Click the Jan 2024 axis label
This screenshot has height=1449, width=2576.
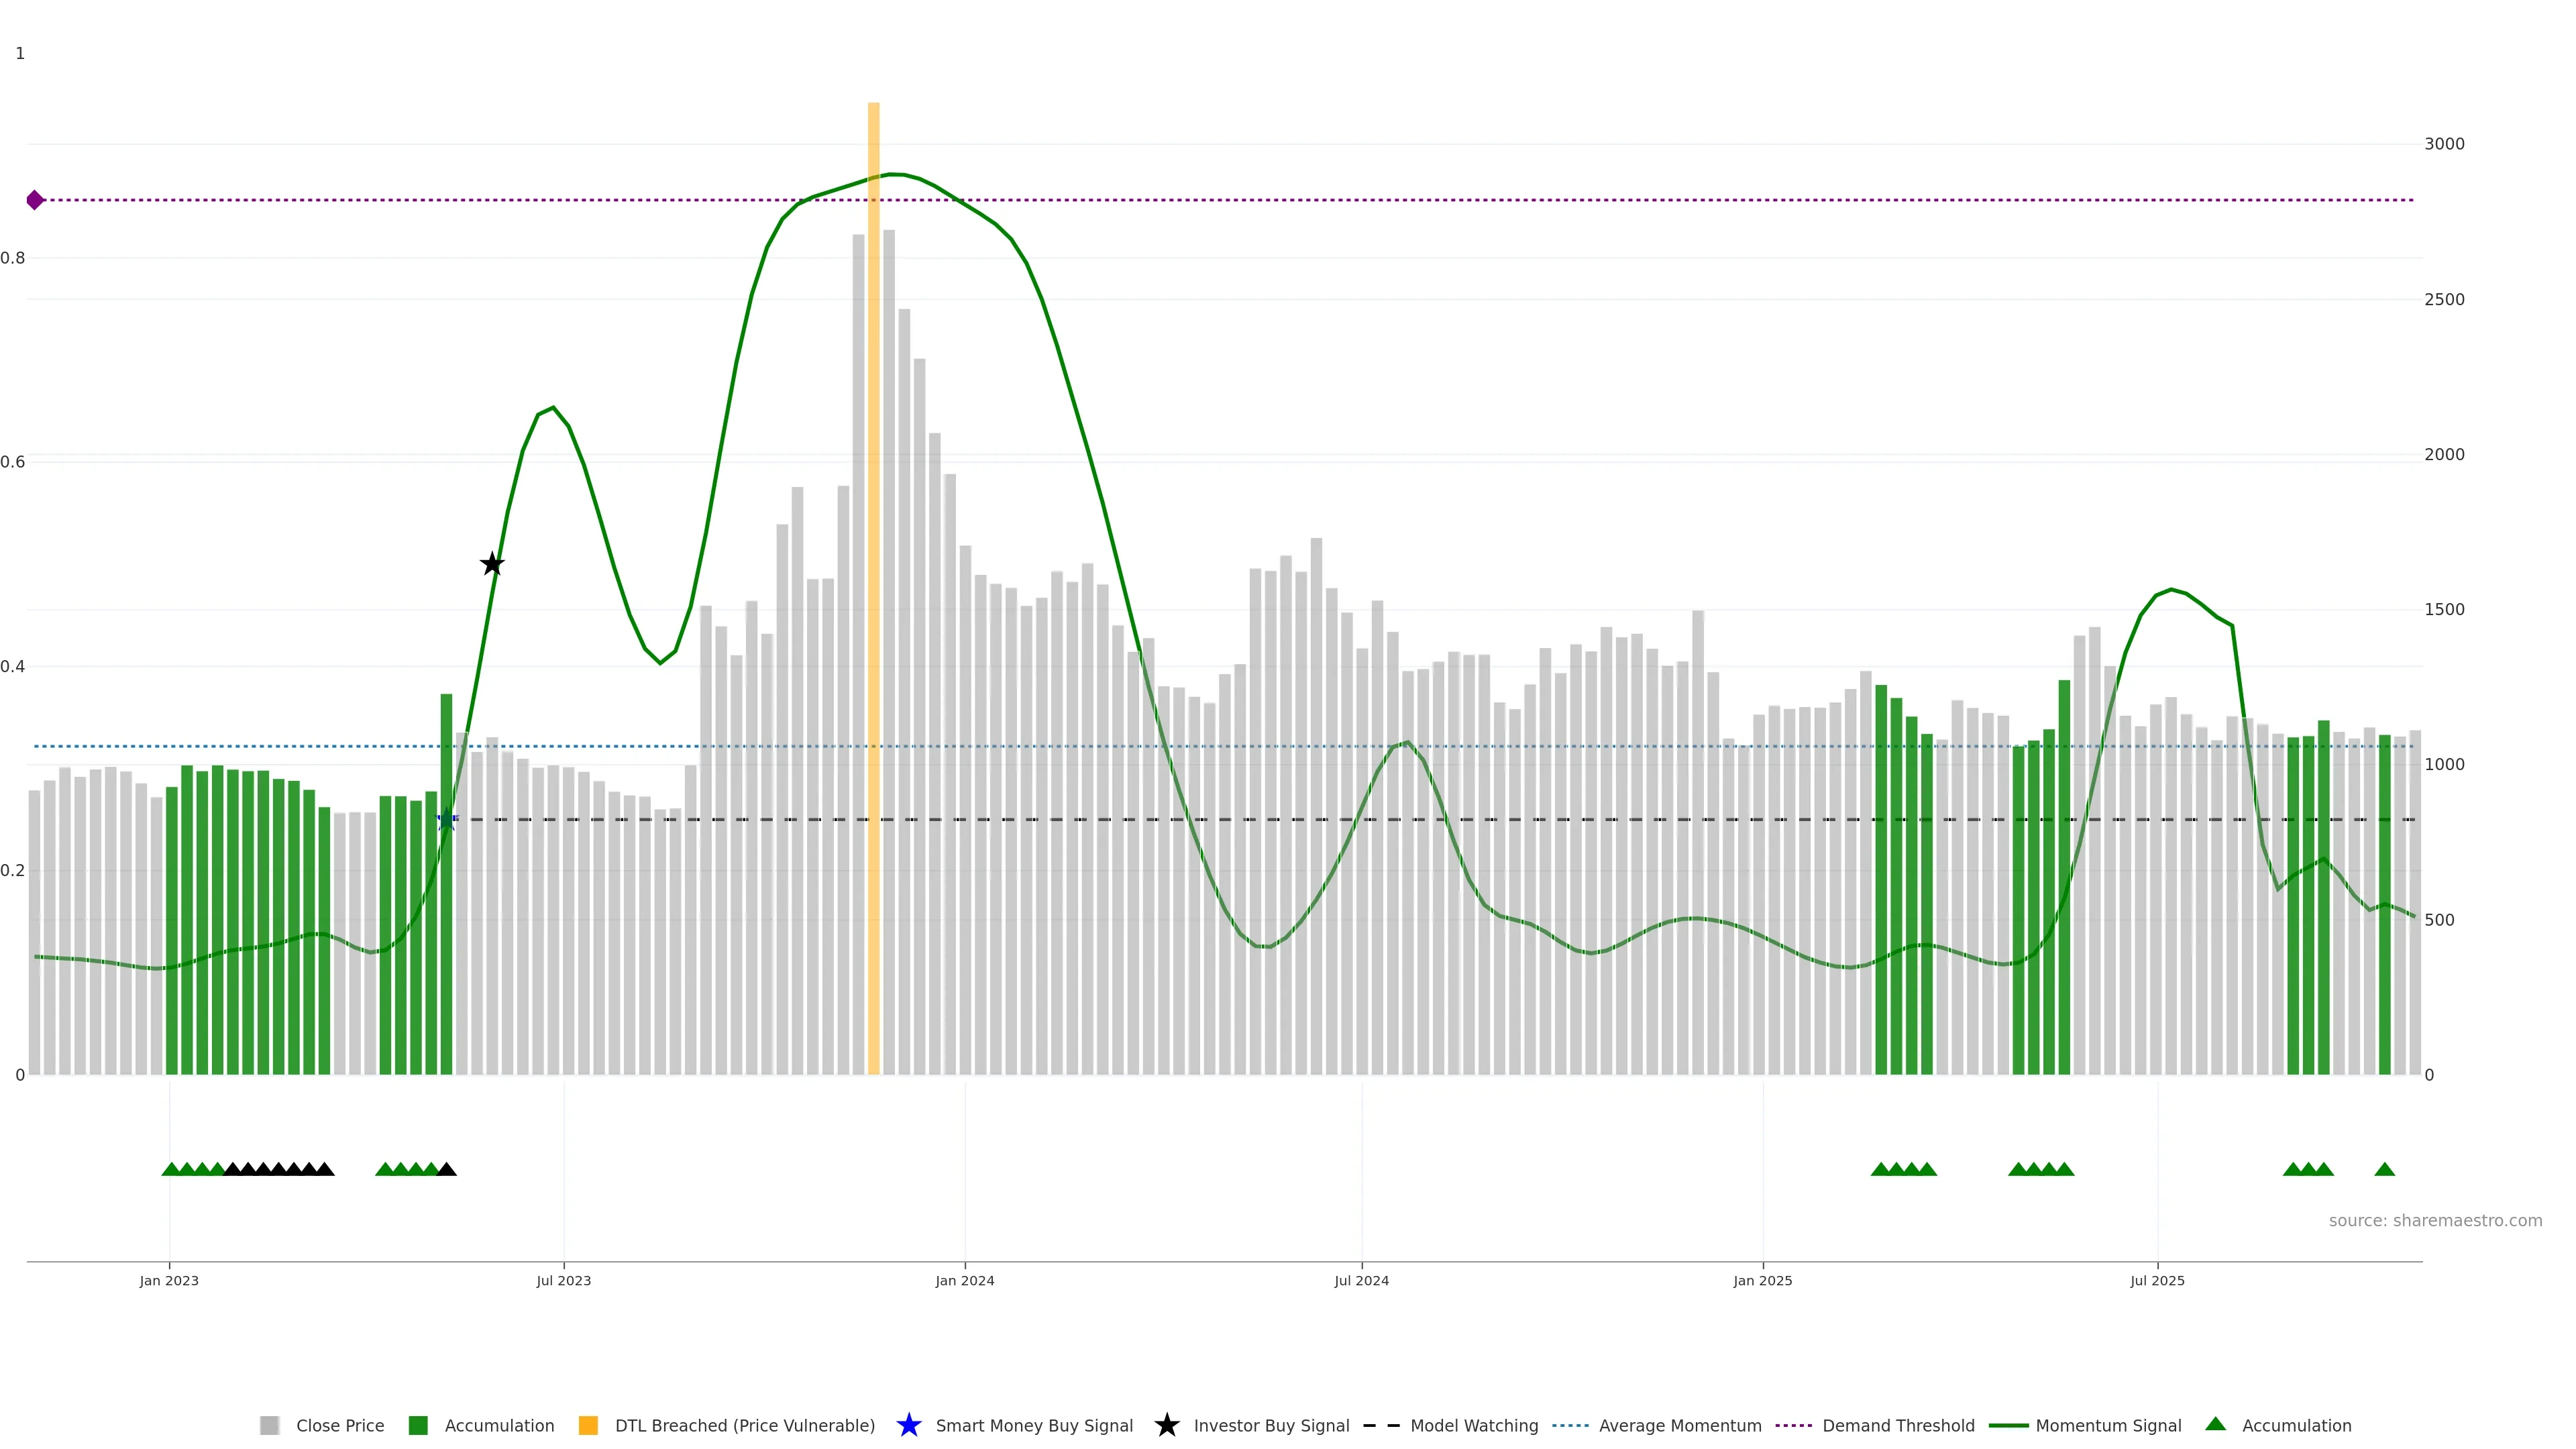tap(964, 1280)
